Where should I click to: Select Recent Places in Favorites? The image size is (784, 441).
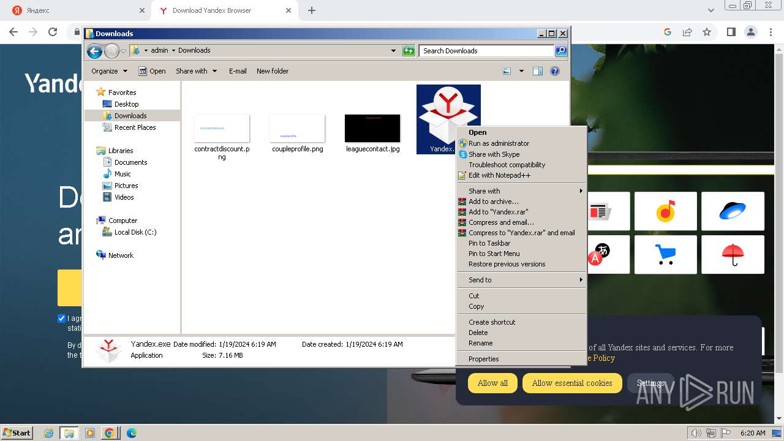click(129, 127)
